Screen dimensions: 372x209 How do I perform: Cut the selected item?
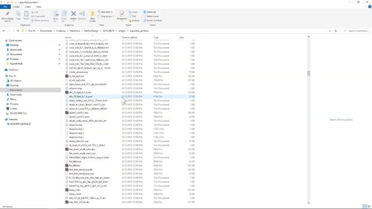click(35, 12)
